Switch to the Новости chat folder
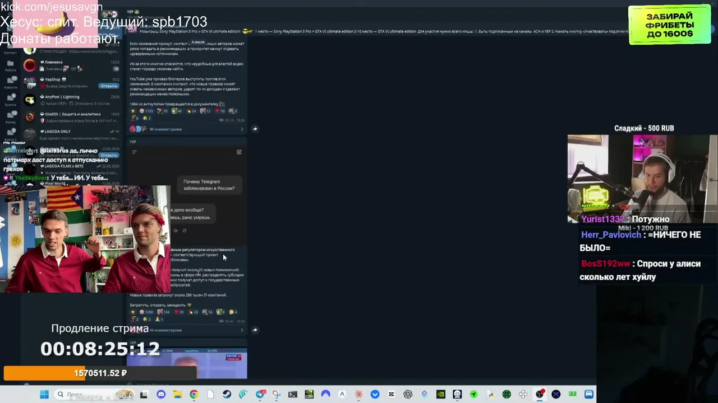 tap(10, 82)
